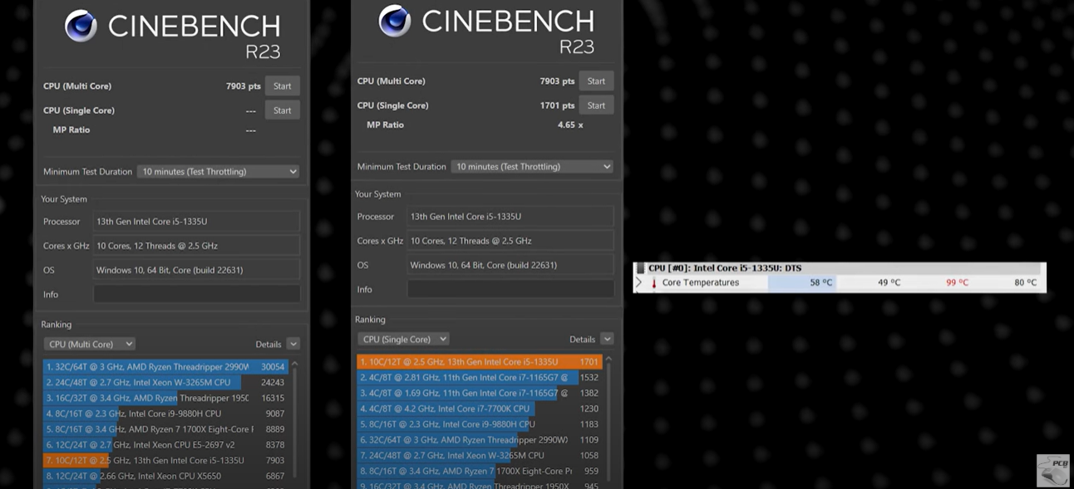Select the Ryzen 7 1700X row scoring 959
This screenshot has width=1074, height=489.
tap(479, 472)
